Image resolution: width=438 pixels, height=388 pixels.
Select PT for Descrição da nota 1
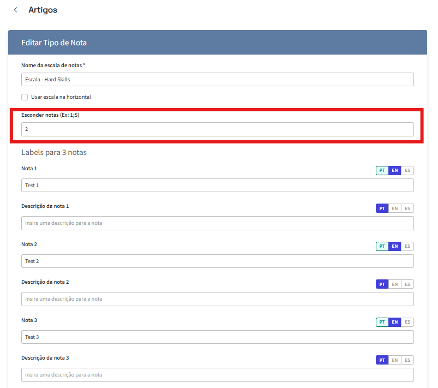pyautogui.click(x=382, y=208)
